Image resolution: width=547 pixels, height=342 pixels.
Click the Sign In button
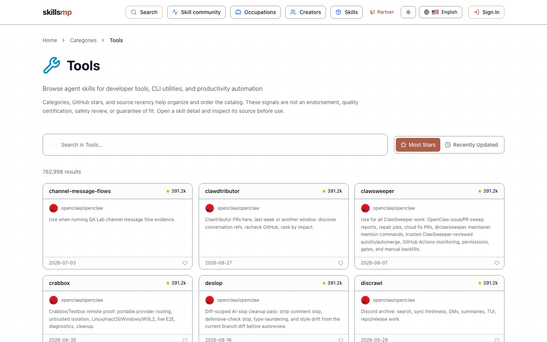486,12
